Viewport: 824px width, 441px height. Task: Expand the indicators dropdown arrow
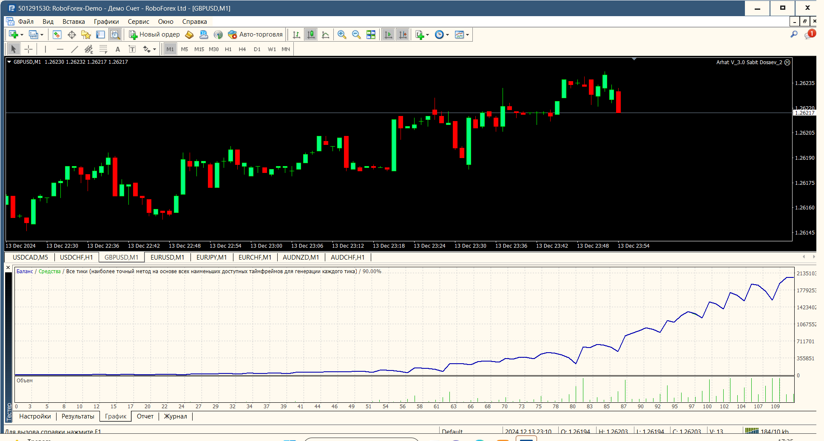427,35
